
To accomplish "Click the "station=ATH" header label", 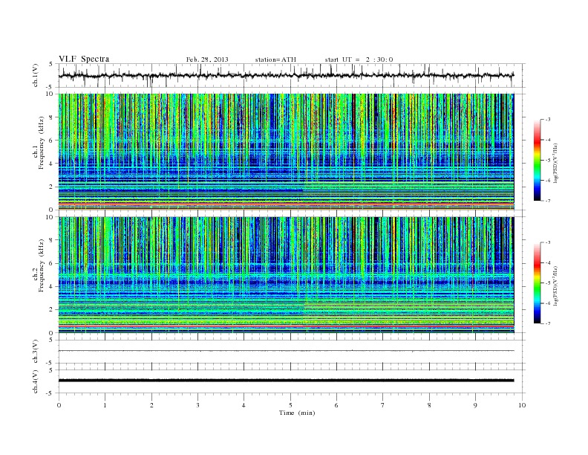I will click(275, 59).
